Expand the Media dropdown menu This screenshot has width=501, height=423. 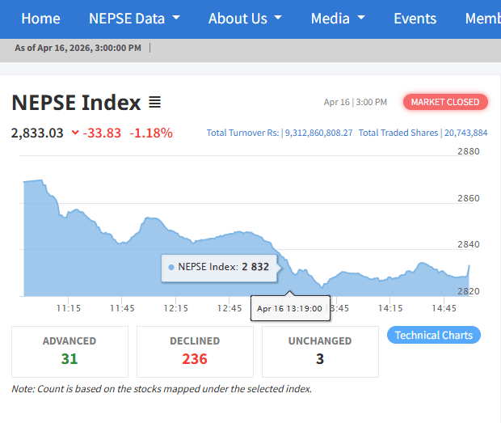coord(338,19)
